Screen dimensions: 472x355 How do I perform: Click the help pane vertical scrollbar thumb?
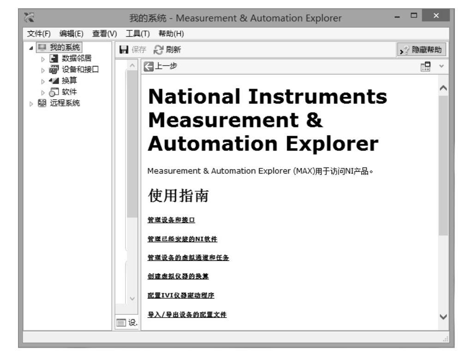pyautogui.click(x=443, y=165)
